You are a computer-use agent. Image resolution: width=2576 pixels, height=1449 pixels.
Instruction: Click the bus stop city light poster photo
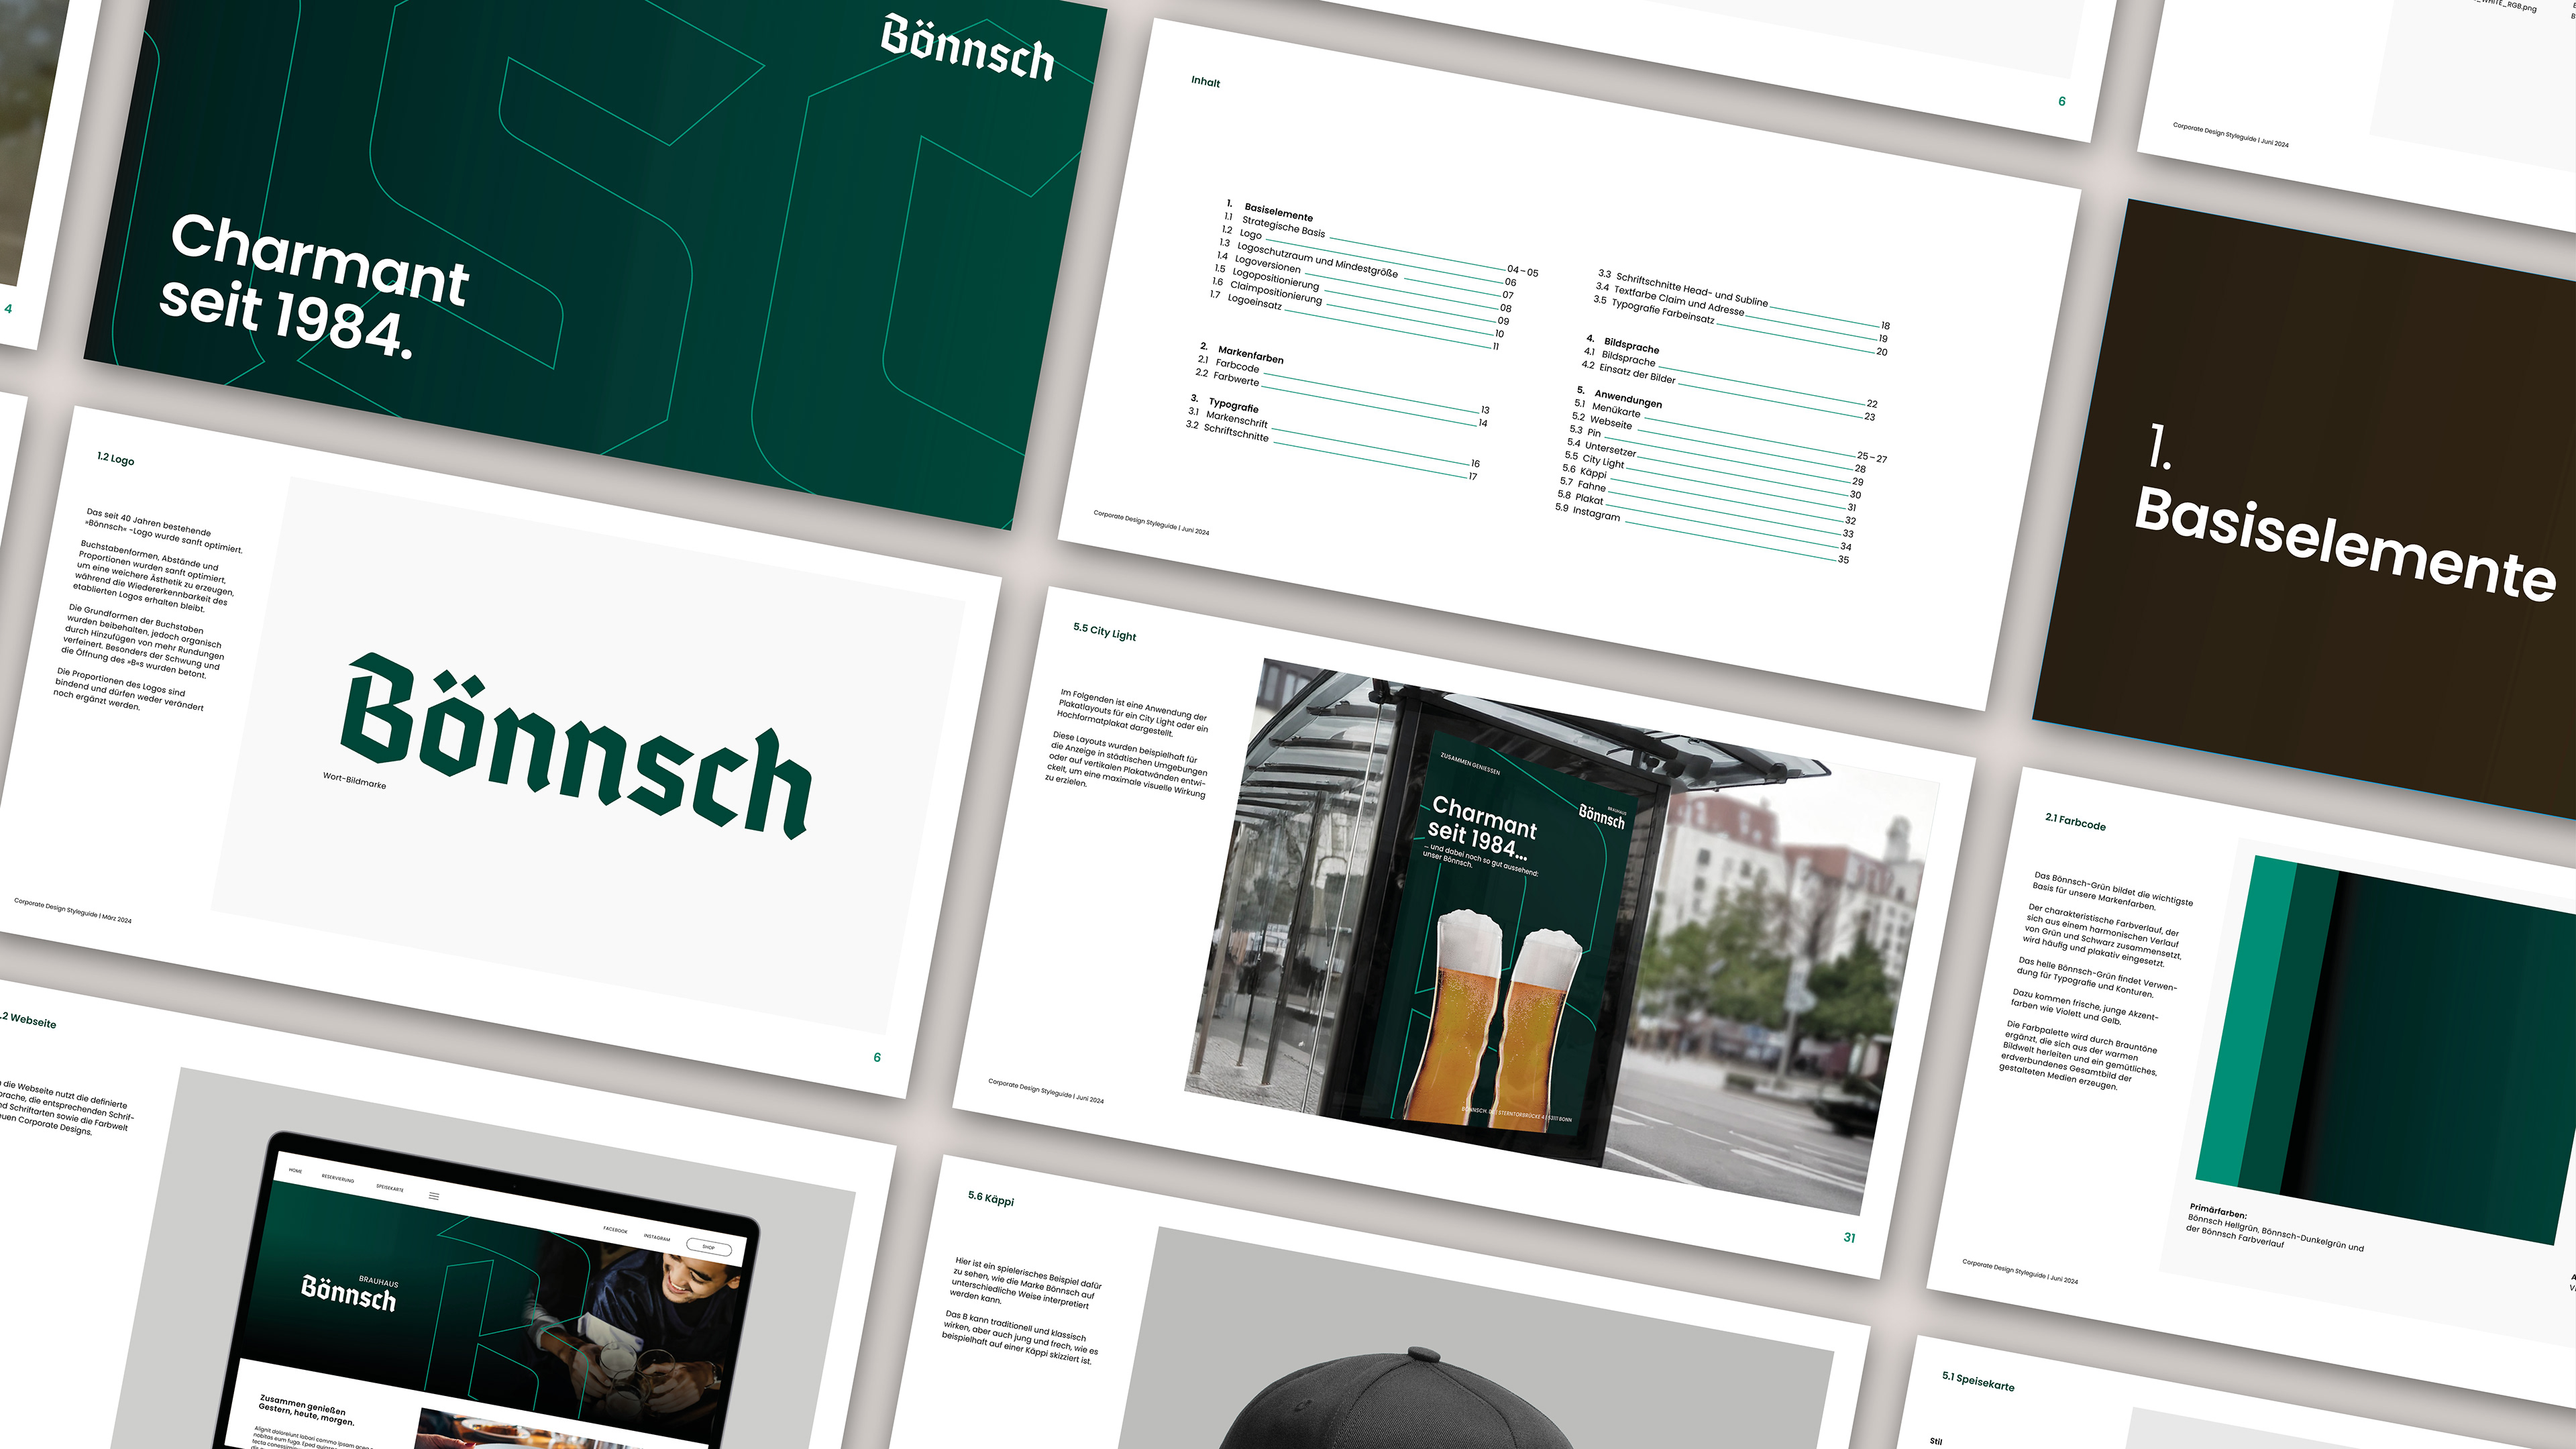(1561, 936)
